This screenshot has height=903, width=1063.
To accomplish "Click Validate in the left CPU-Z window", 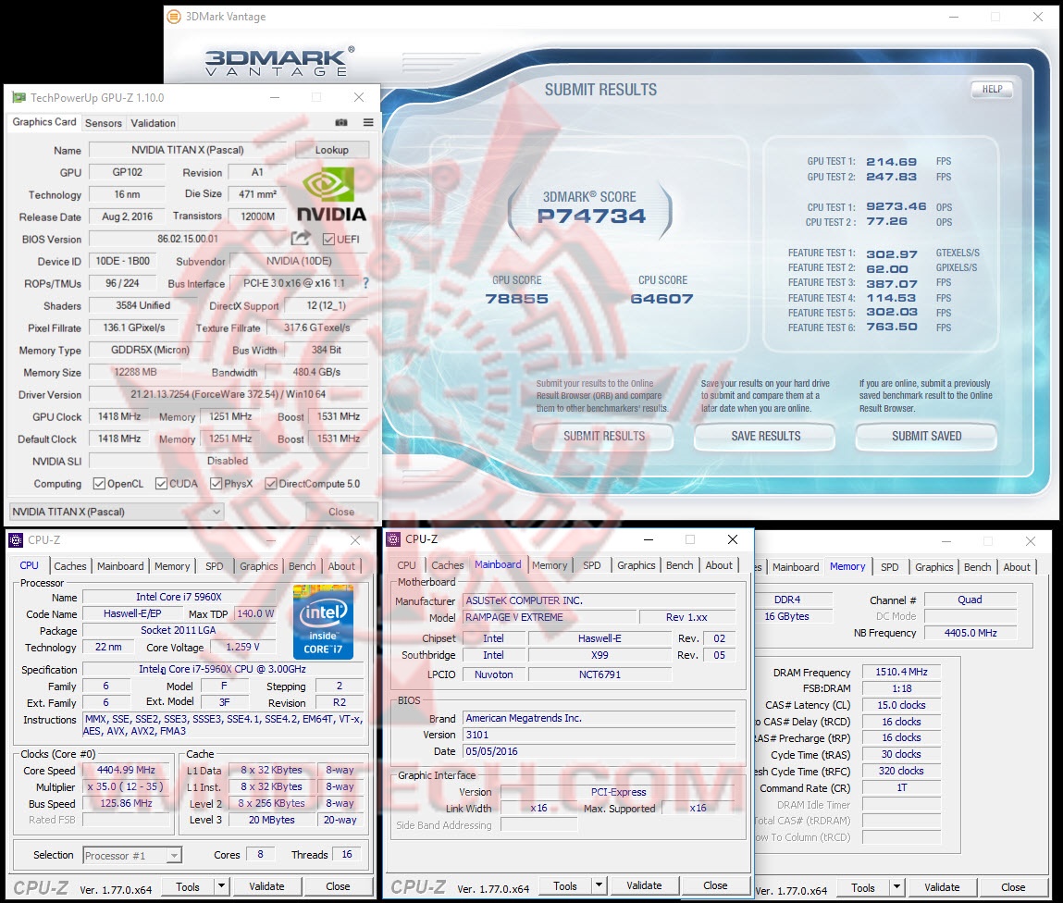I will point(266,886).
